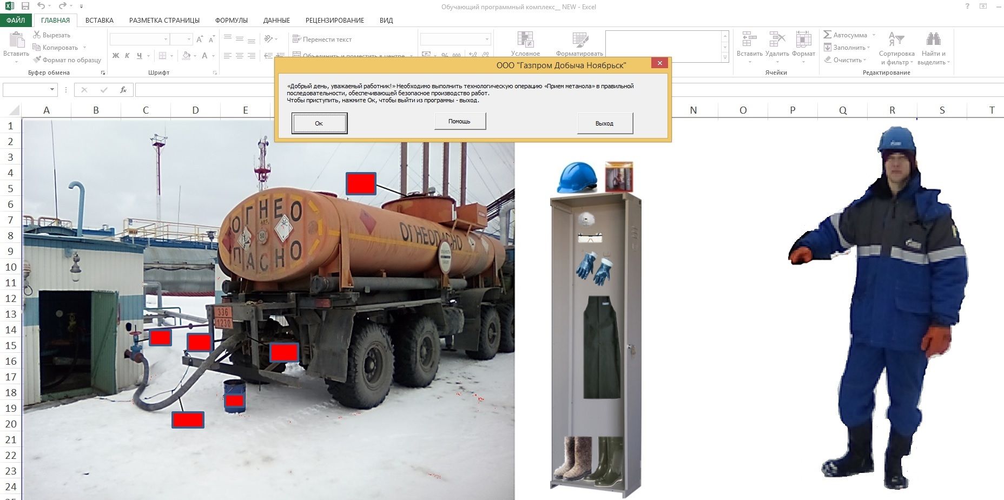This screenshot has height=500, width=1004.
Task: Click the Выход (Exit) dialog button
Action: (605, 123)
